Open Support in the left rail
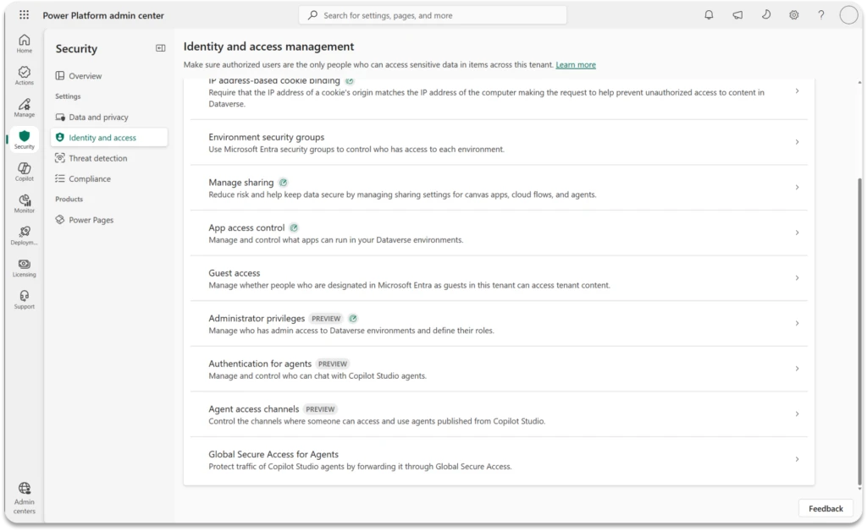This screenshot has height=531, width=867. pos(24,299)
